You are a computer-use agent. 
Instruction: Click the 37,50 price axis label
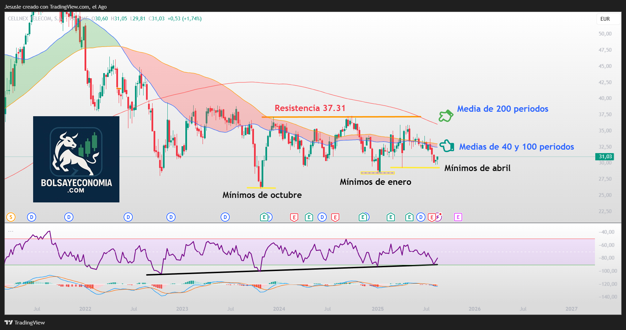[x=605, y=114]
